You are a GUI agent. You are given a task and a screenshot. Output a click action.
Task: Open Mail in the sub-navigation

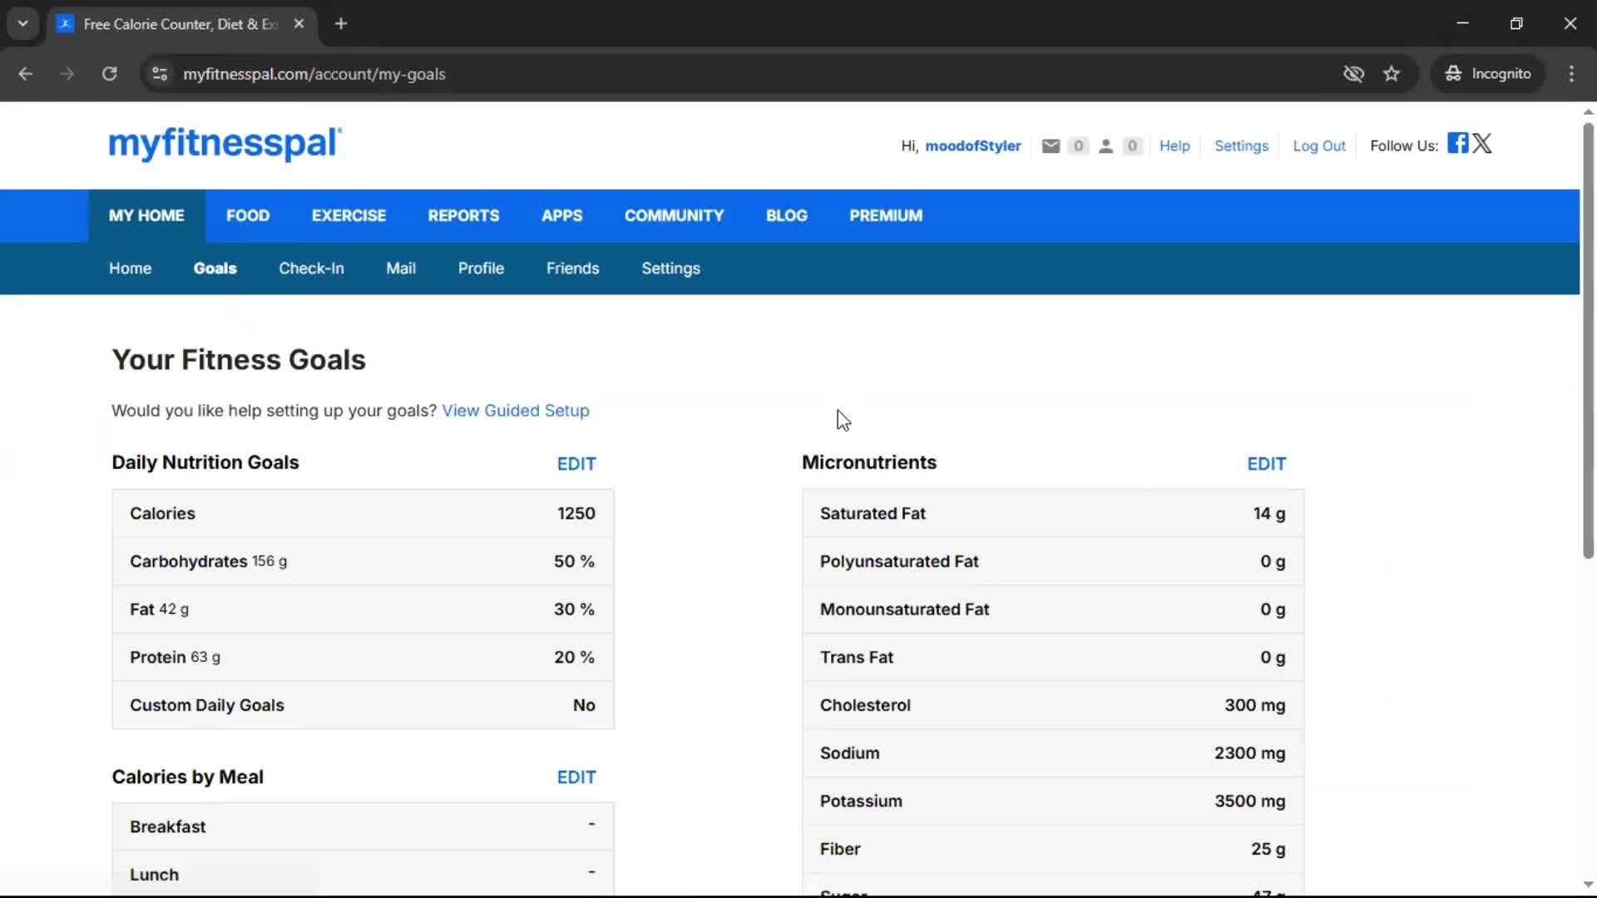(x=400, y=269)
